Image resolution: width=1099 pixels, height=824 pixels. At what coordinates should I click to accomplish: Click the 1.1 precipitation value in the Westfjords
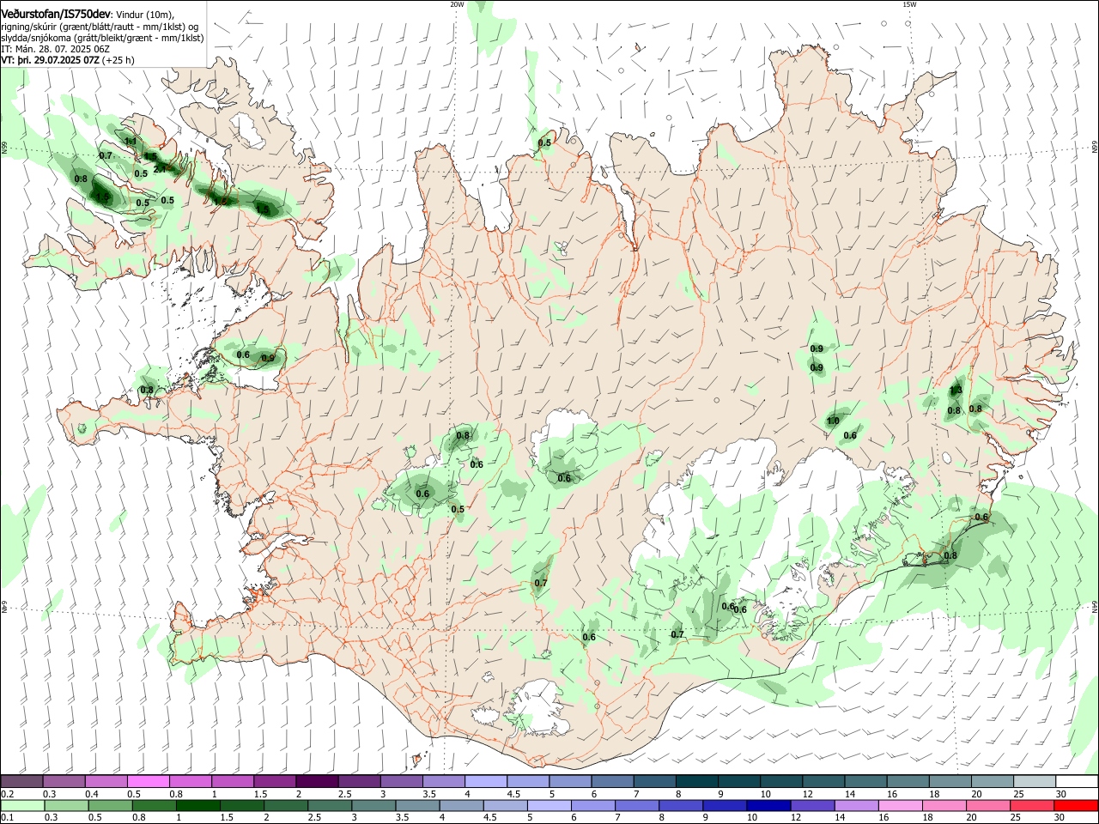131,142
